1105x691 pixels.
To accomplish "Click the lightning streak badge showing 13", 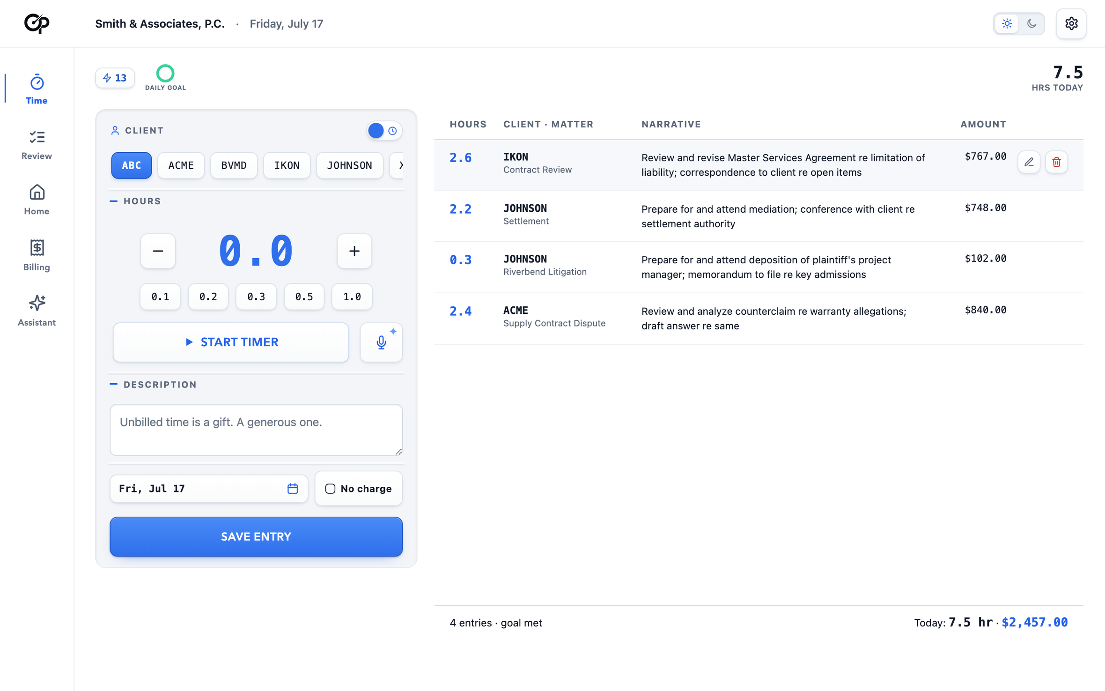I will pyautogui.click(x=115, y=78).
